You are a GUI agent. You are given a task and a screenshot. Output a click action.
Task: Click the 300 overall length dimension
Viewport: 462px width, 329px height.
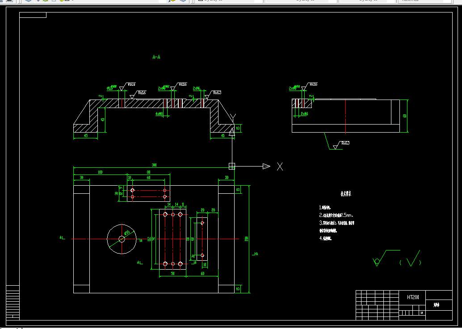pos(154,165)
